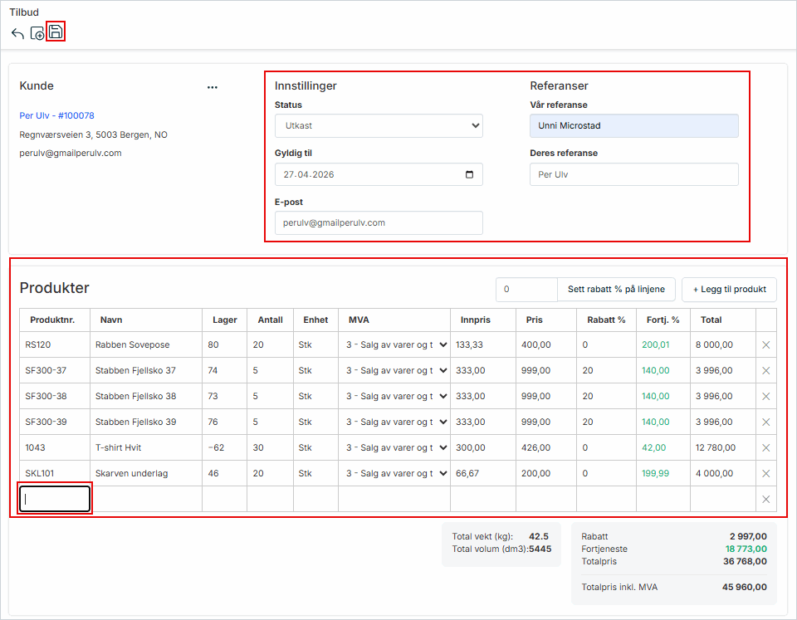797x620 pixels.
Task: Open the customer three-dot options menu
Action: pyautogui.click(x=213, y=87)
